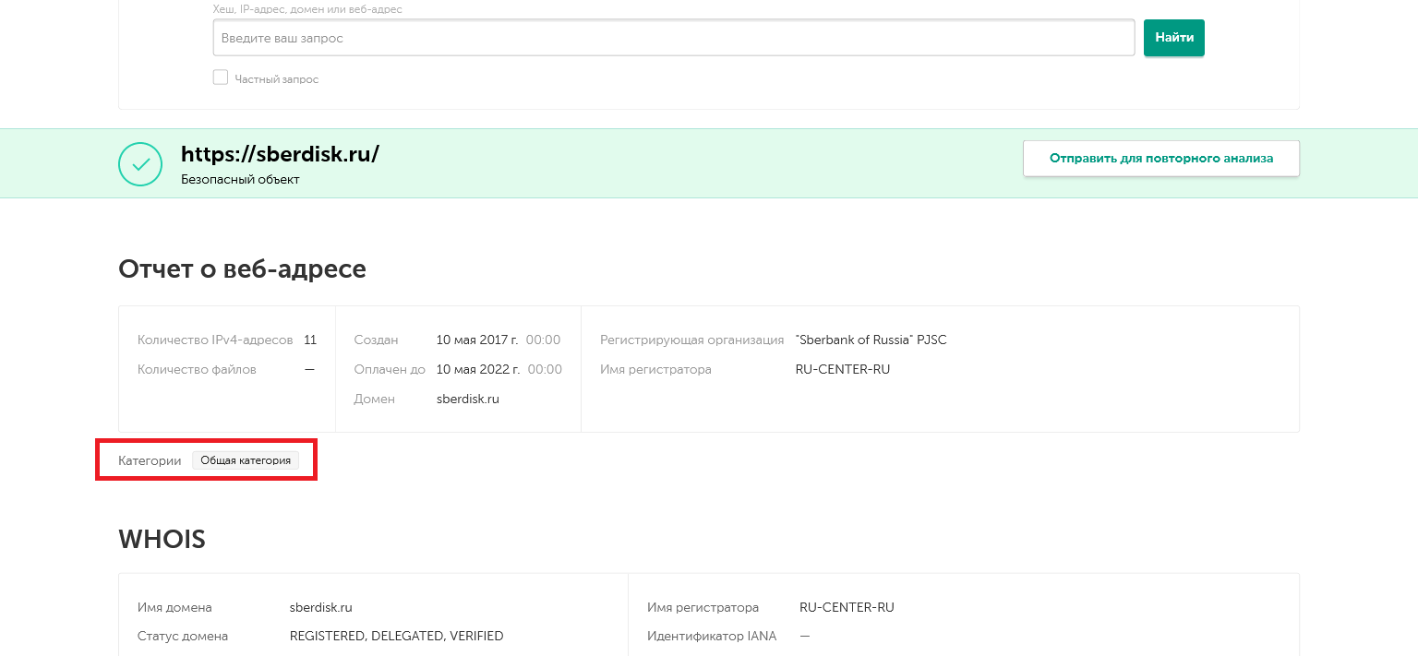Click the Безопасный объект status text
The image size is (1418, 656).
[240, 180]
